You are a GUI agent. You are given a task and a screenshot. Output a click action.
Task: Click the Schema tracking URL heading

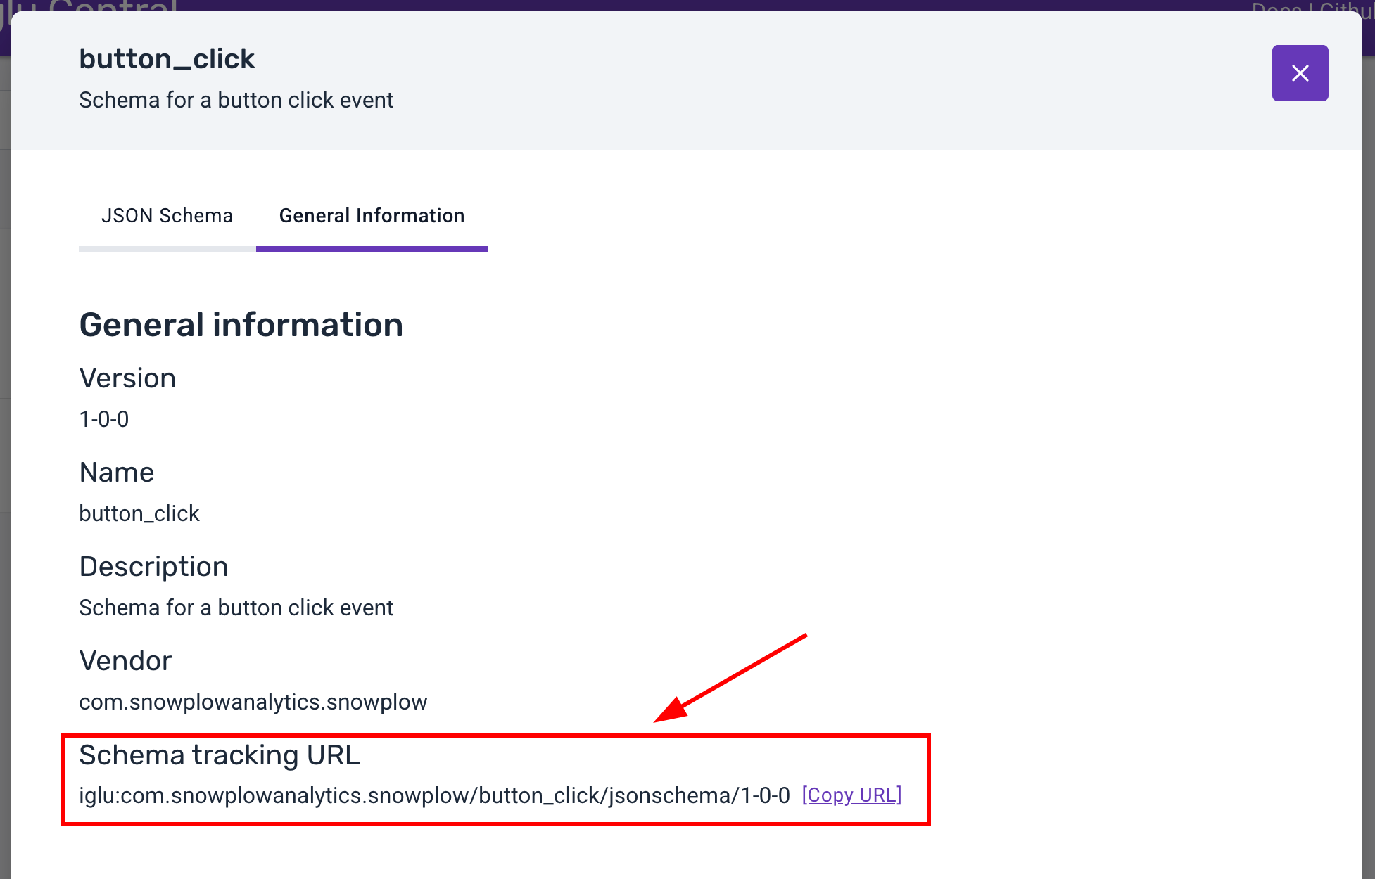pos(219,755)
